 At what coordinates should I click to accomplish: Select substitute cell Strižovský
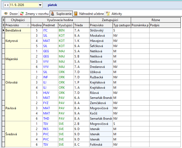(x=101, y=30)
